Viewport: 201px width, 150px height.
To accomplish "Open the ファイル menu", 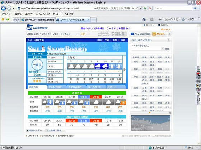I will (6, 14).
